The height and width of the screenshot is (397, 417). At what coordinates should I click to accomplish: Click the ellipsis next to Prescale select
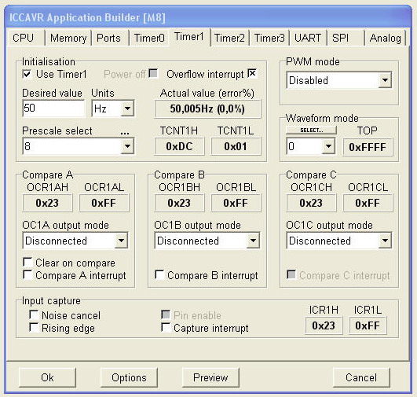point(125,132)
